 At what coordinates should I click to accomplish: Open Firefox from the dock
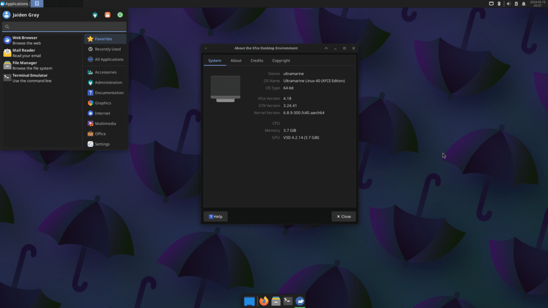pyautogui.click(x=264, y=301)
